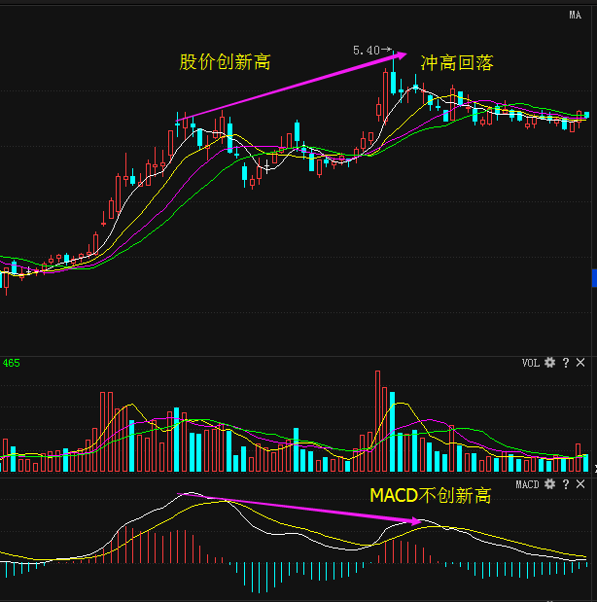Open VOL indicator settings gear

click(x=549, y=363)
